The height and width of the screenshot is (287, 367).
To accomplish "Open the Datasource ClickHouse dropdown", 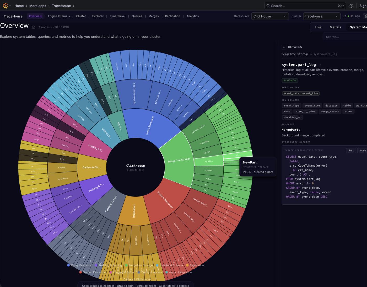I will (x=270, y=16).
